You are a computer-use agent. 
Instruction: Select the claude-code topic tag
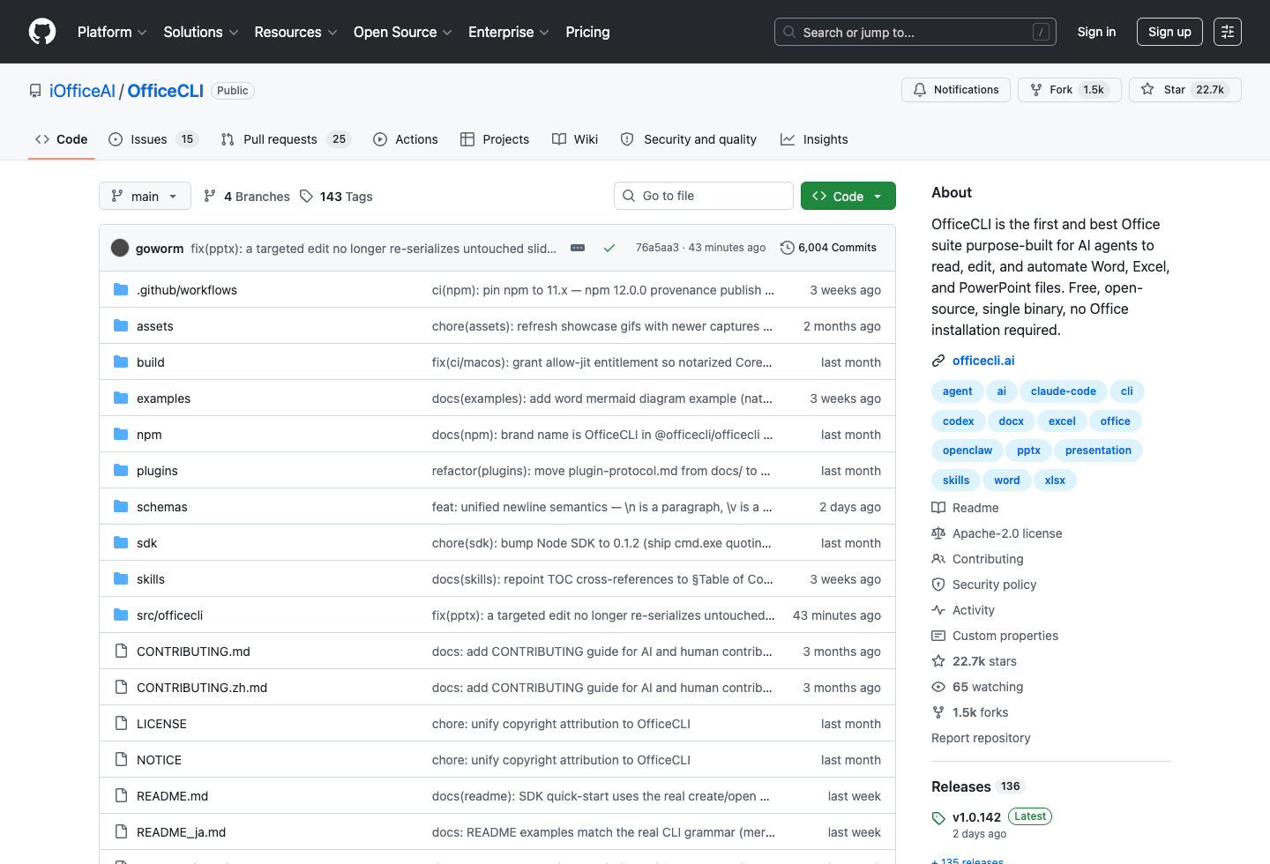[1063, 391]
